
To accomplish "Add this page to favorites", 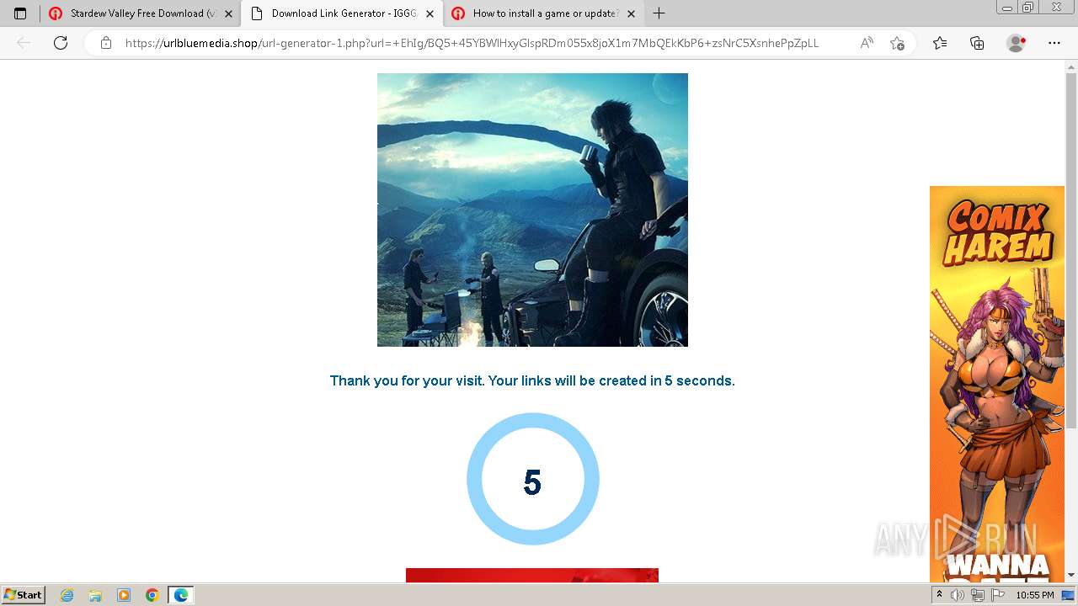I will [x=897, y=43].
